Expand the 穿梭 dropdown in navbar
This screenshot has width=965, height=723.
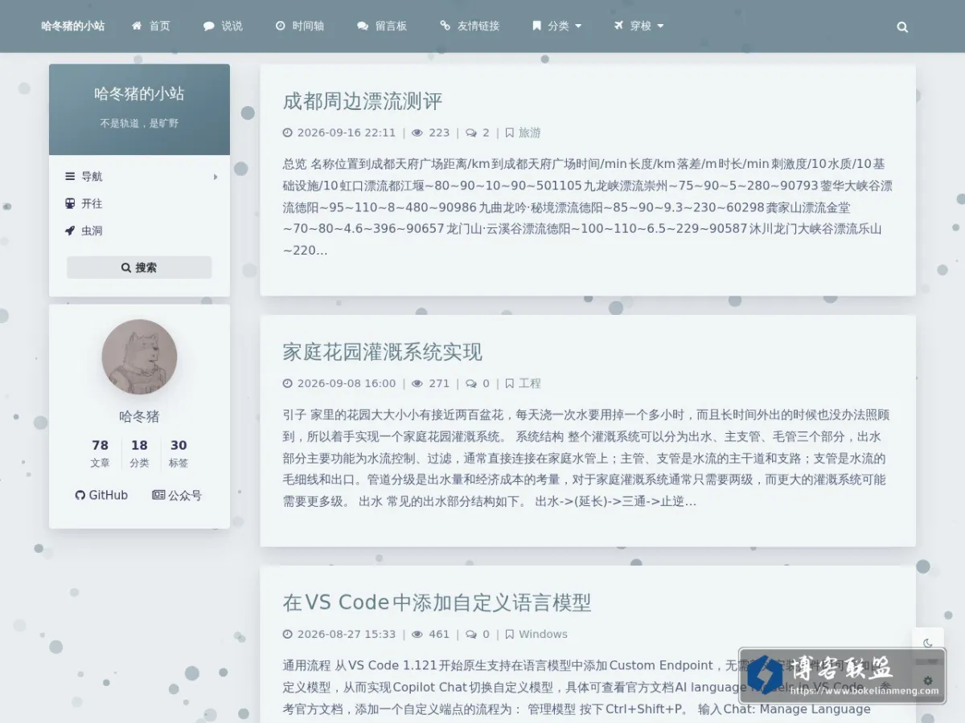[639, 26]
